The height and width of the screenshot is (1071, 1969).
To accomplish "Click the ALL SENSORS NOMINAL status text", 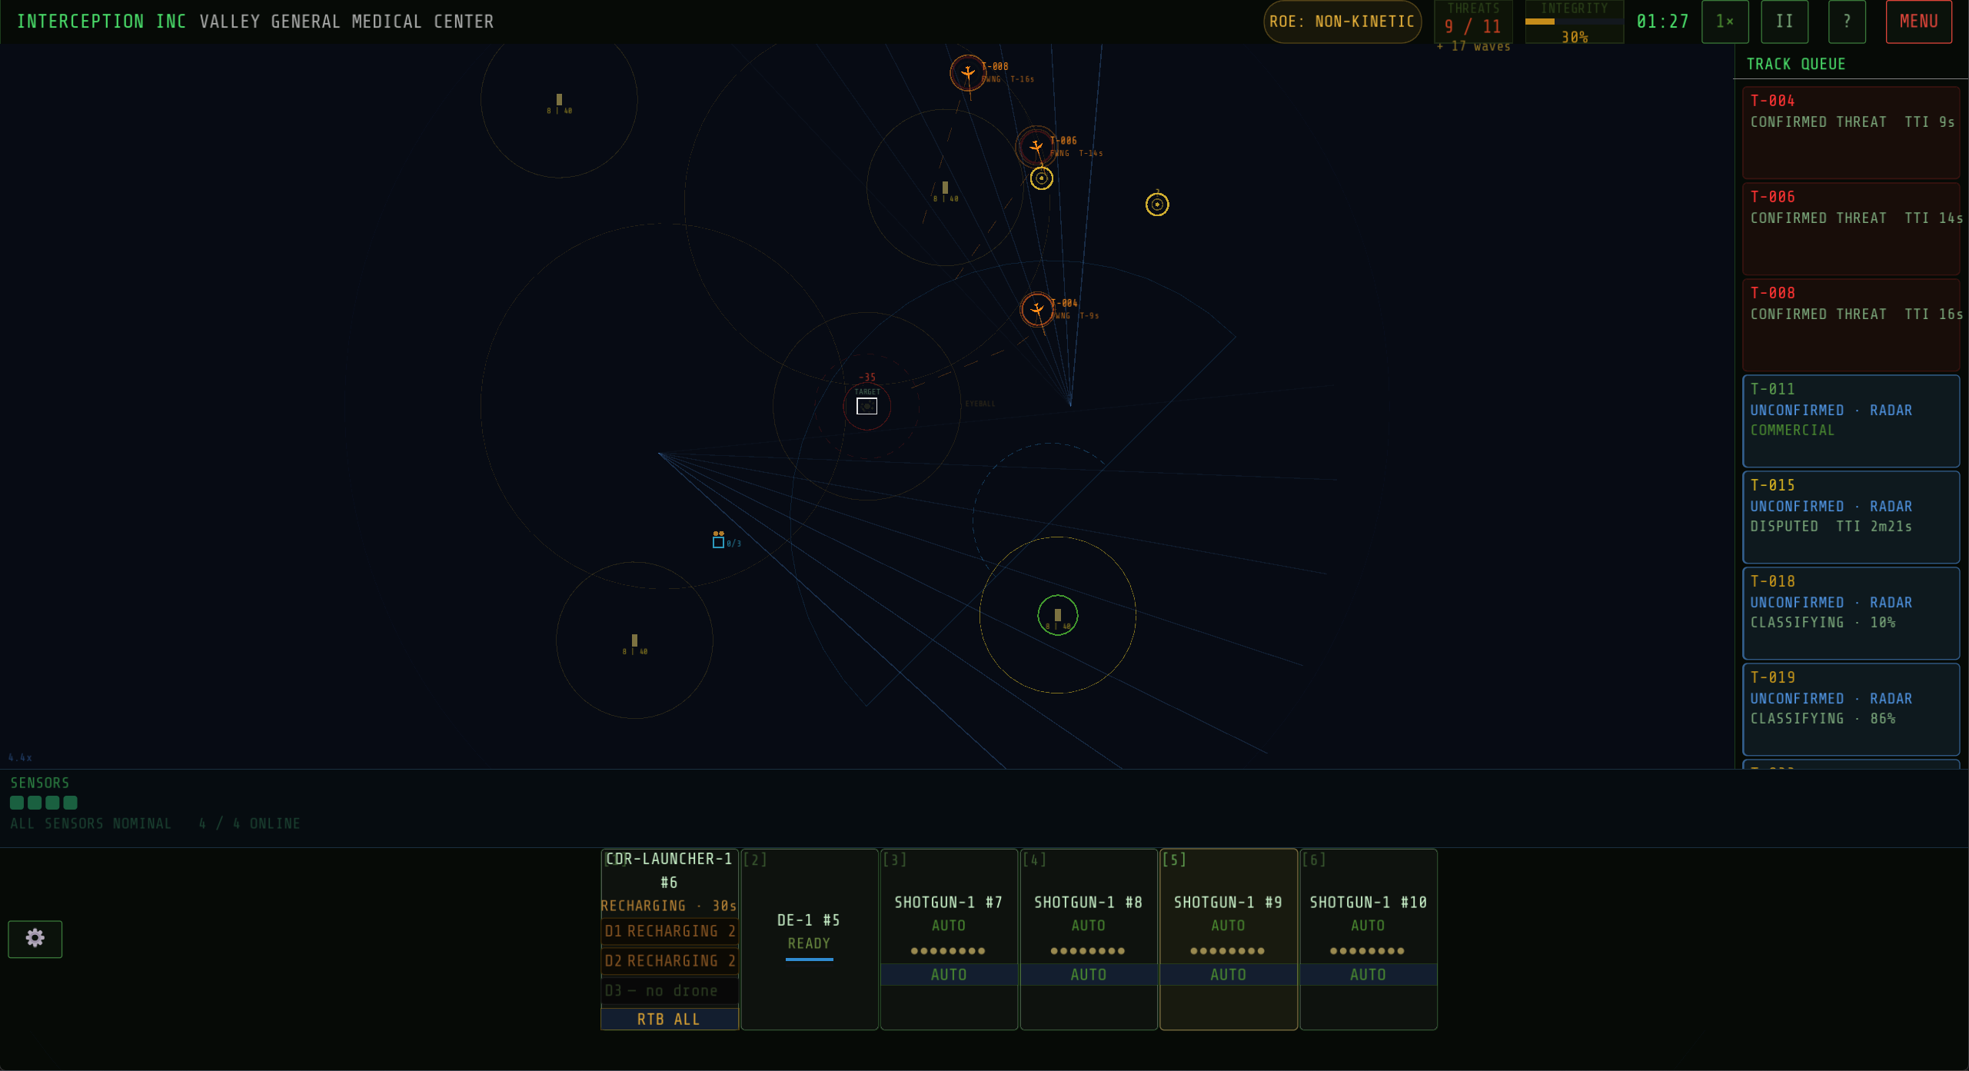I will (91, 823).
